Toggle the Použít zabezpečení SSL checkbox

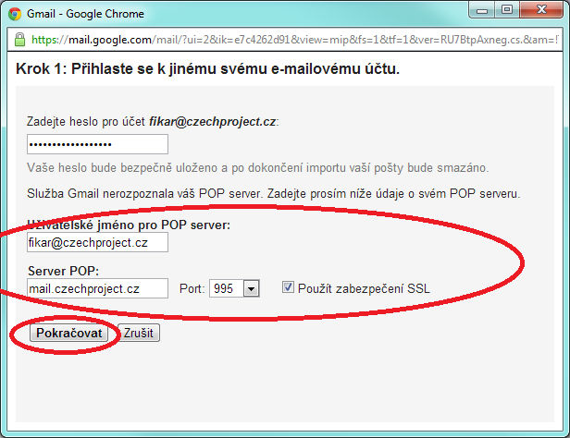[x=288, y=287]
